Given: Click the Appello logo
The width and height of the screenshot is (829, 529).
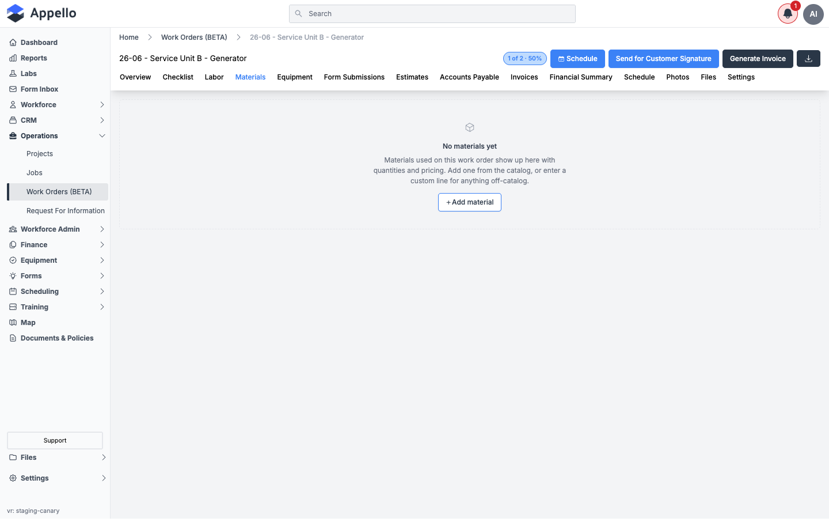Looking at the screenshot, I should tap(41, 13).
